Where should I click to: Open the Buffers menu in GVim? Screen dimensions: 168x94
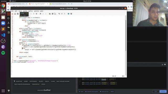point(31,11)
